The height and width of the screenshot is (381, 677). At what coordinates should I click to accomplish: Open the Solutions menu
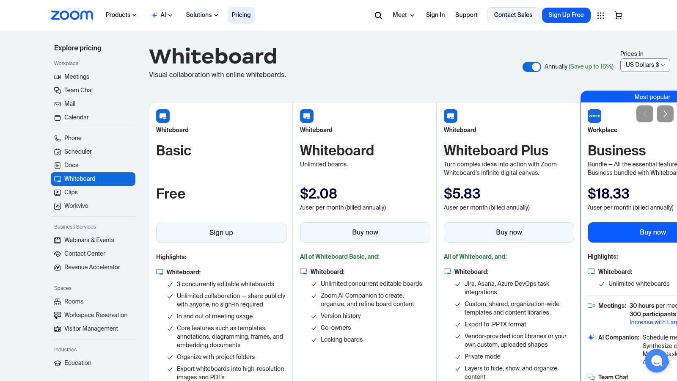pyautogui.click(x=201, y=15)
